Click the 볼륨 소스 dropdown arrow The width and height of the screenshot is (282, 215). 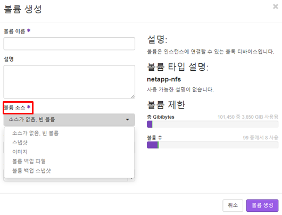click(x=128, y=120)
